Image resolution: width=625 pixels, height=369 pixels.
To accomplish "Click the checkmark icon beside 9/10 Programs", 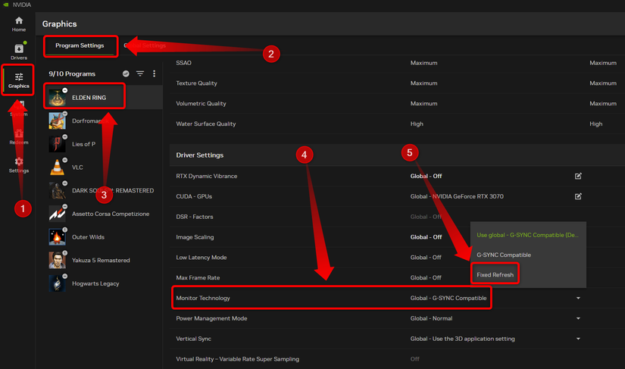I will (x=126, y=73).
